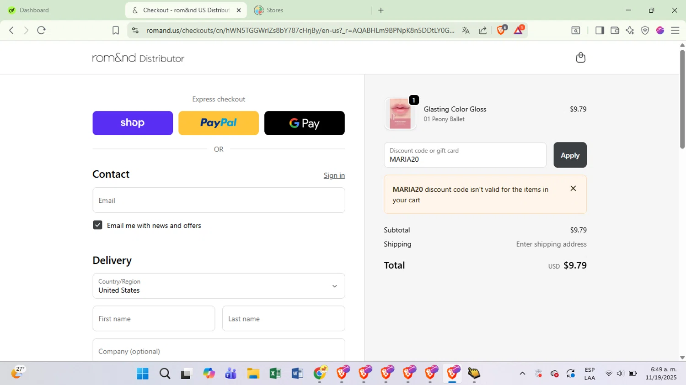686x385 pixels.
Task: Open Copilot from the taskbar
Action: (x=209, y=374)
